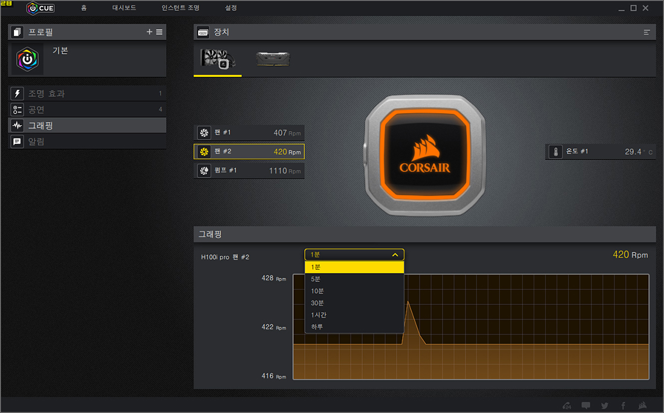Select the H100i cooler device thumbnail
This screenshot has height=413, width=664.
(x=218, y=59)
